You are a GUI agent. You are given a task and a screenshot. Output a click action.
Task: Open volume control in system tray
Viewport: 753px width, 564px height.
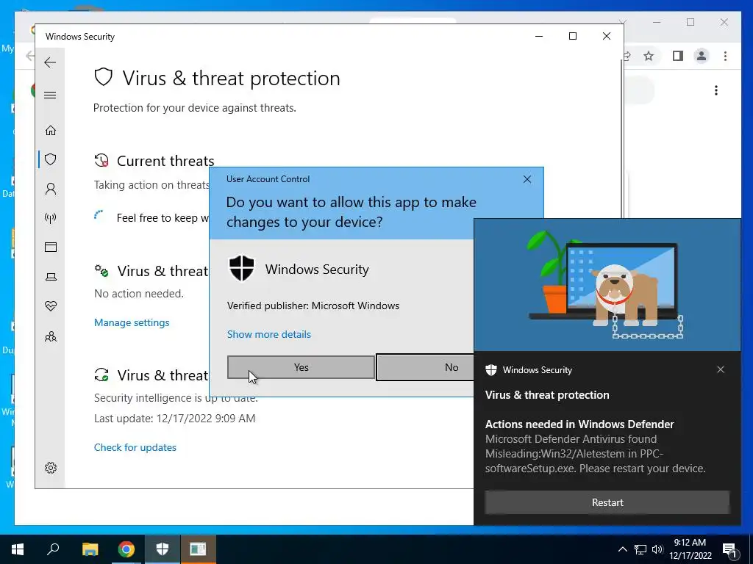click(657, 549)
